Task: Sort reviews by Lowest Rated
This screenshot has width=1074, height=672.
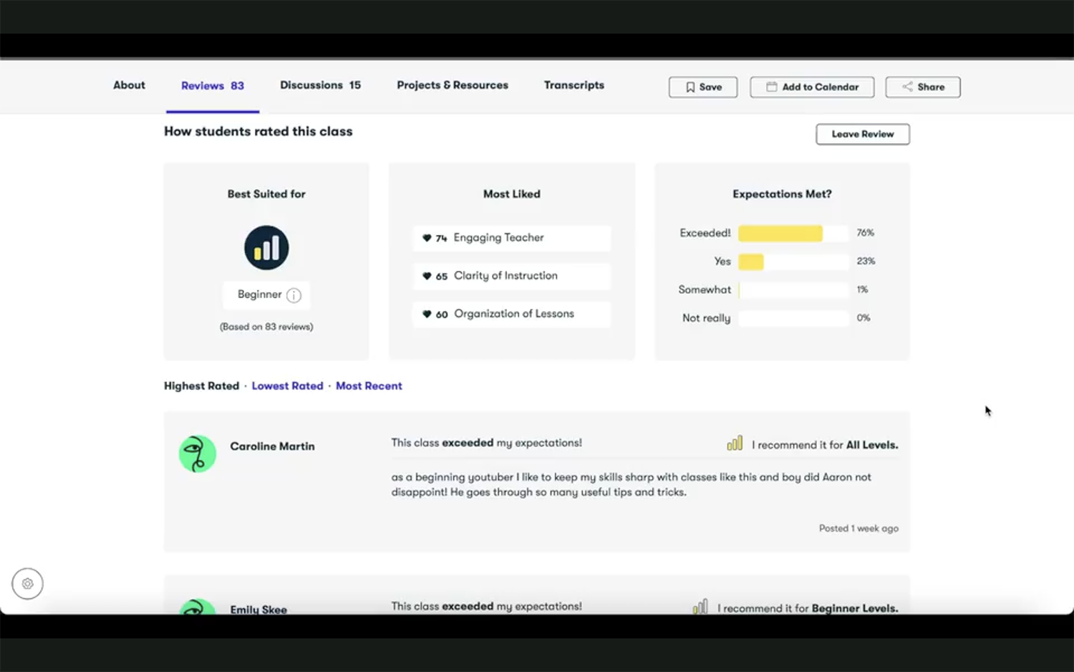Action: click(287, 386)
